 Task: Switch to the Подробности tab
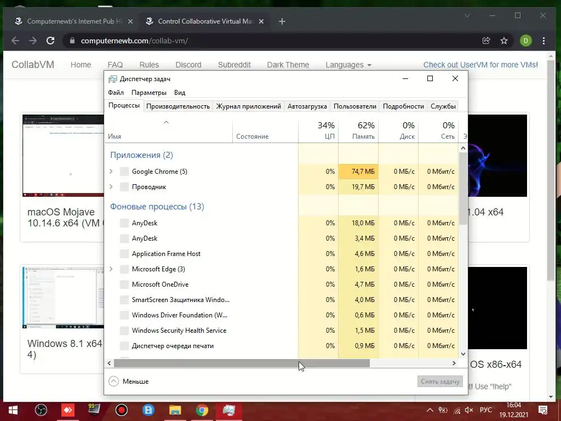click(x=403, y=106)
